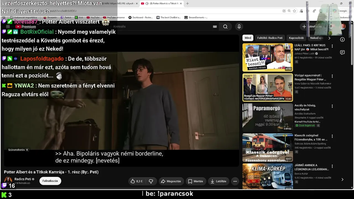This screenshot has height=199, width=354.
Task: Open the Radics Peti channel name link
Action: click(23, 179)
